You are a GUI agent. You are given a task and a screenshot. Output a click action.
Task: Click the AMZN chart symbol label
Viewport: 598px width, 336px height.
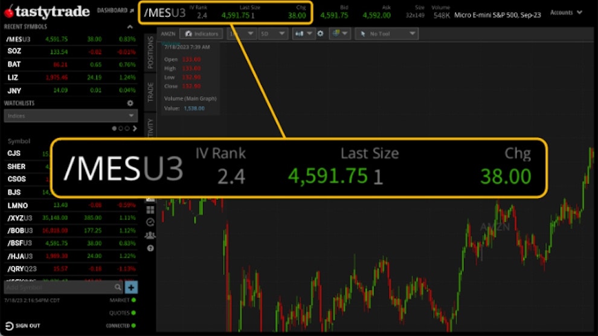[x=168, y=34]
